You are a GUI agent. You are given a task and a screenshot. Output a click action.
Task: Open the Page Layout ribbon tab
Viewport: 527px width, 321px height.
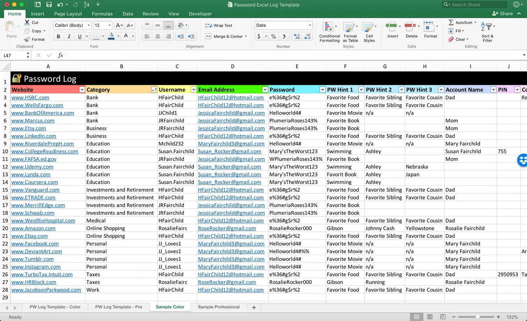coord(68,14)
